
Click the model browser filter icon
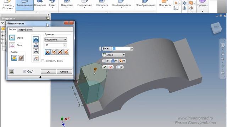(2, 23)
